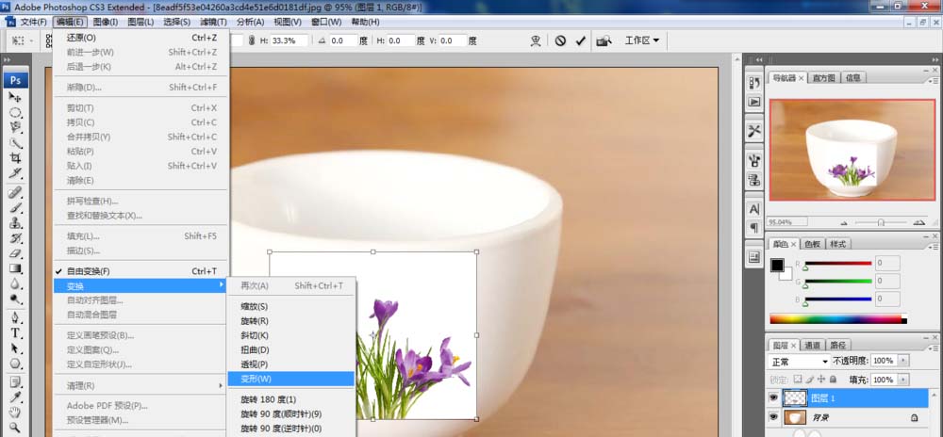Image resolution: width=943 pixels, height=437 pixels.
Task: Open the Paragraph panel dock icon
Action: (754, 228)
